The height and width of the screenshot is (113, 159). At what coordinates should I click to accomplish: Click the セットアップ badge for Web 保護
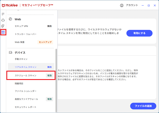[45, 42]
